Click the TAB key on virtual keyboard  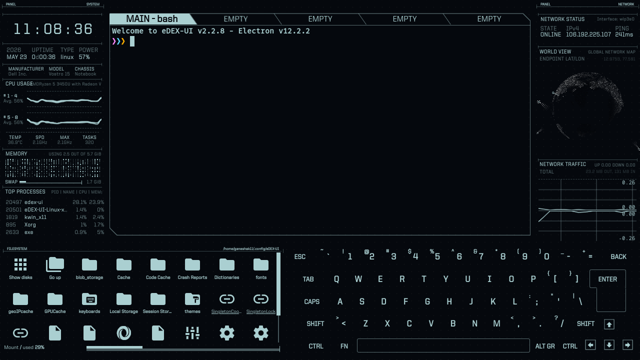coord(308,279)
